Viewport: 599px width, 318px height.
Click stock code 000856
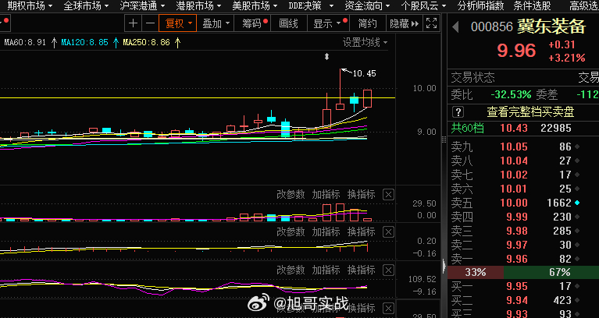tap(492, 27)
